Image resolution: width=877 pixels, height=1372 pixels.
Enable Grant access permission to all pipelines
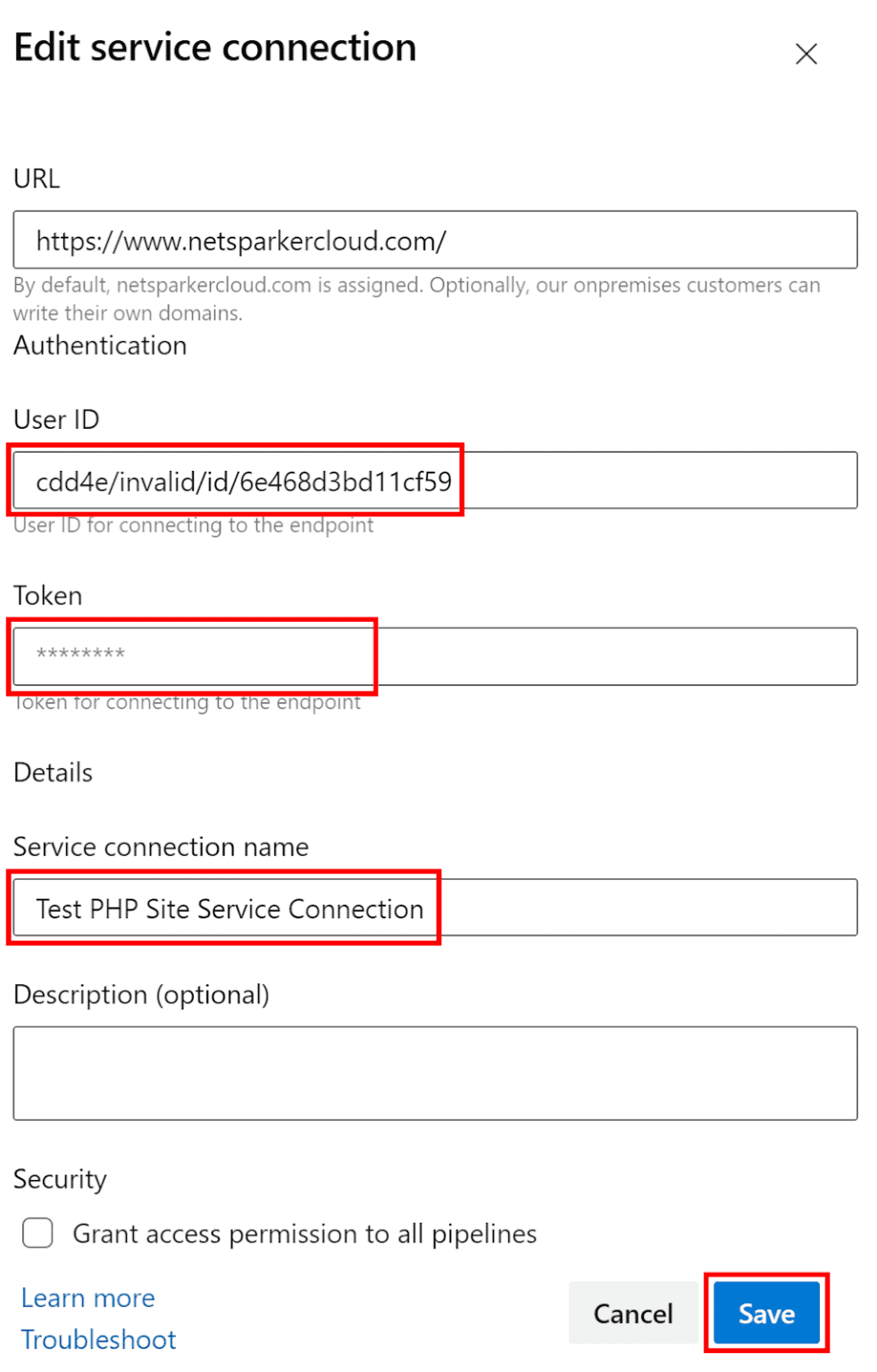tap(37, 1233)
